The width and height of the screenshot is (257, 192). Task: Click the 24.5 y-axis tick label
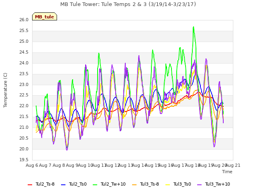pos(24,52)
